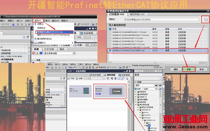The image size is (210, 131).
Task: Toggle the 过滤 checkbox in hardware catalog
Action: 135,89
